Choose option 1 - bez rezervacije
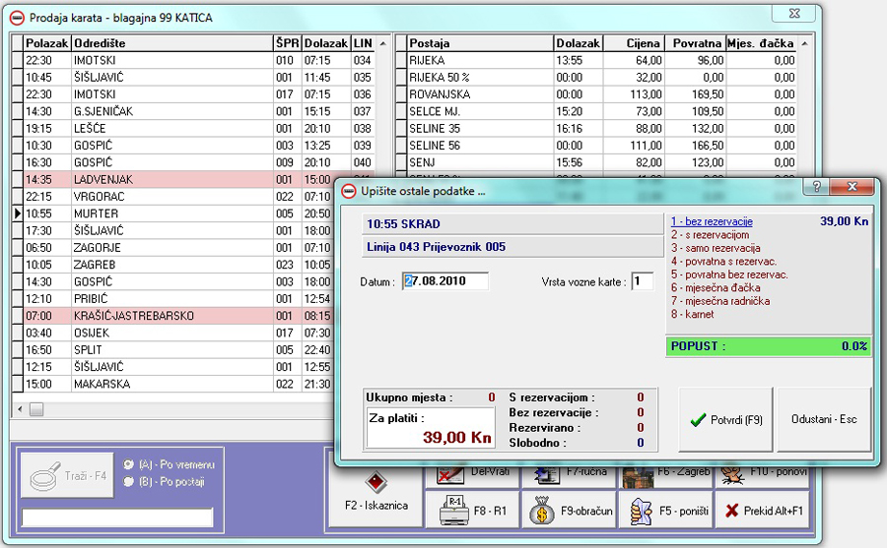Image resolution: width=887 pixels, height=548 pixels. [712, 221]
